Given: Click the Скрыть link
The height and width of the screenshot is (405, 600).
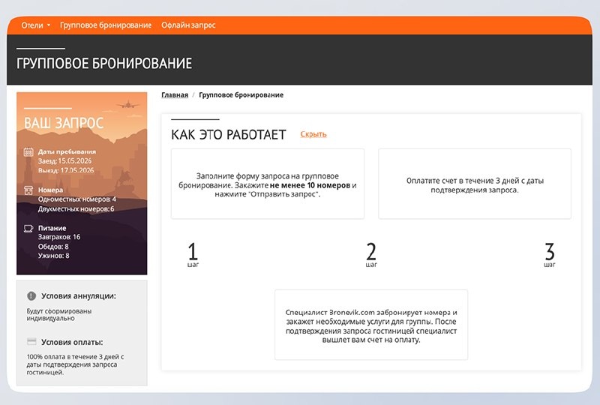Looking at the screenshot, I should (x=313, y=134).
